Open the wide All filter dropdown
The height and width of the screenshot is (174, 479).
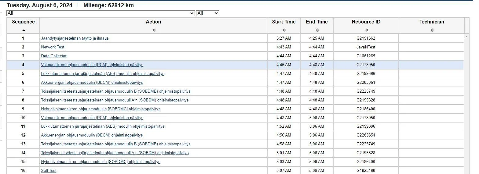101,13
